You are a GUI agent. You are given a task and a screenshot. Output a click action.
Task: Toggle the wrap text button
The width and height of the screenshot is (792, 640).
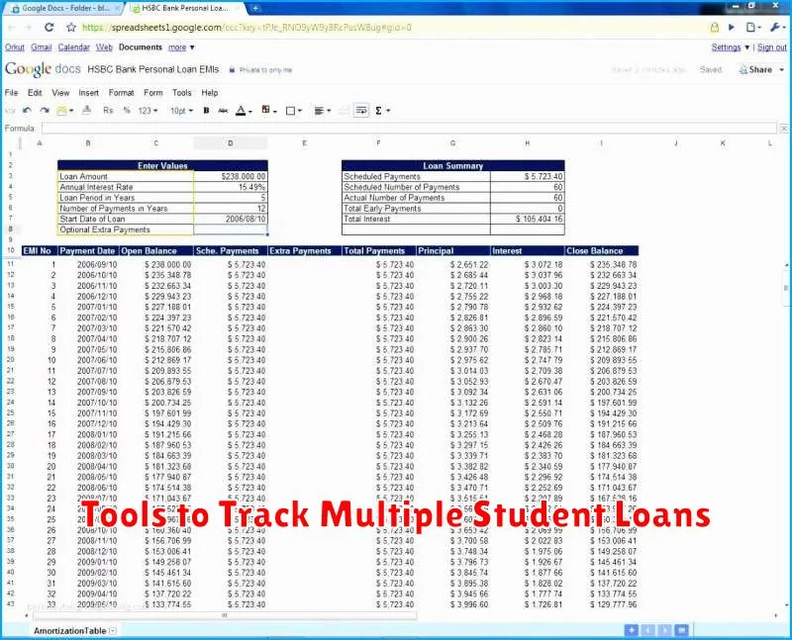point(361,110)
